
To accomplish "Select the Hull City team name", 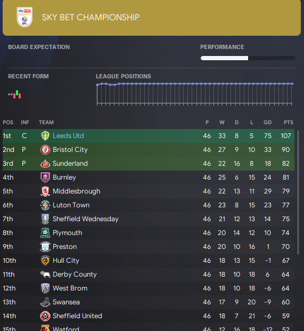I will tap(66, 261).
